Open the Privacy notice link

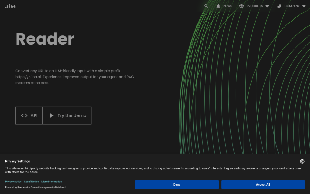(13, 182)
